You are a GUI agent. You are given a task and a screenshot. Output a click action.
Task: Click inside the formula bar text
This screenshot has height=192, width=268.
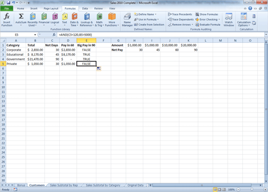click(75, 35)
